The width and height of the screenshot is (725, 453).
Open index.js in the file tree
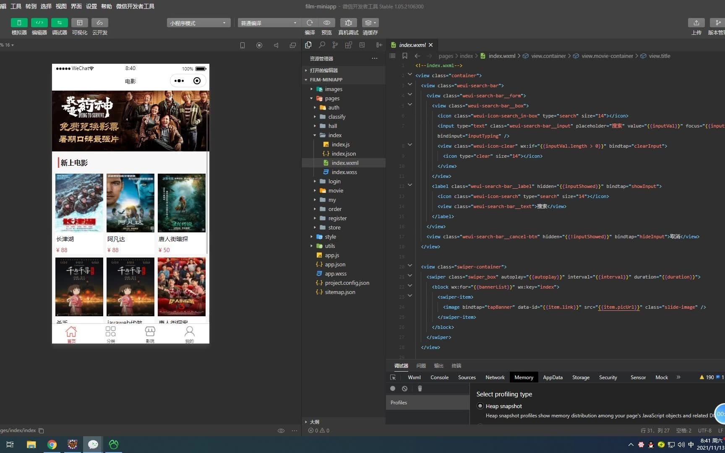pos(344,144)
